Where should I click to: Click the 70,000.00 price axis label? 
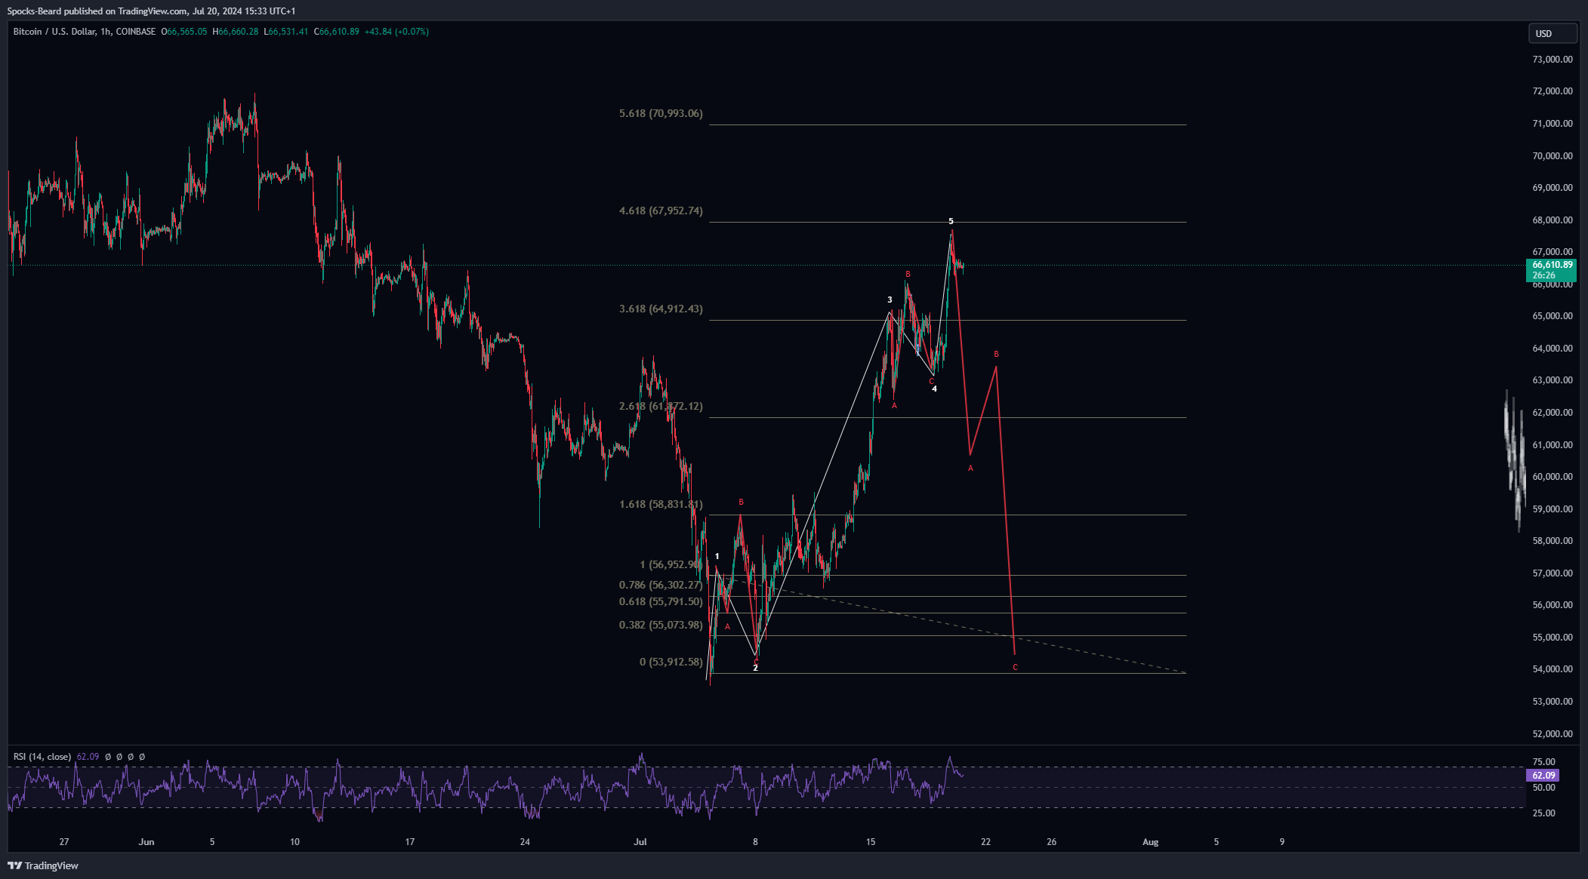(1553, 155)
